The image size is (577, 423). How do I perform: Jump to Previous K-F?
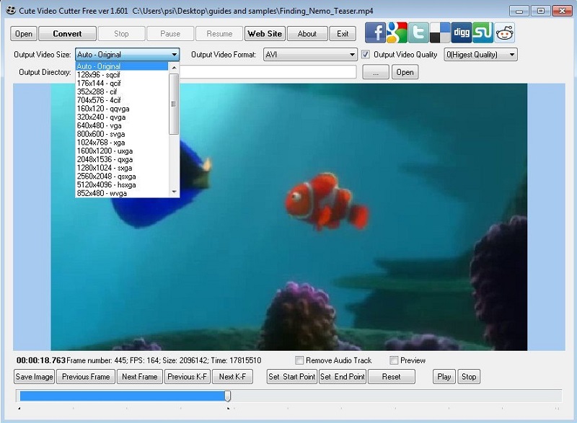click(188, 377)
